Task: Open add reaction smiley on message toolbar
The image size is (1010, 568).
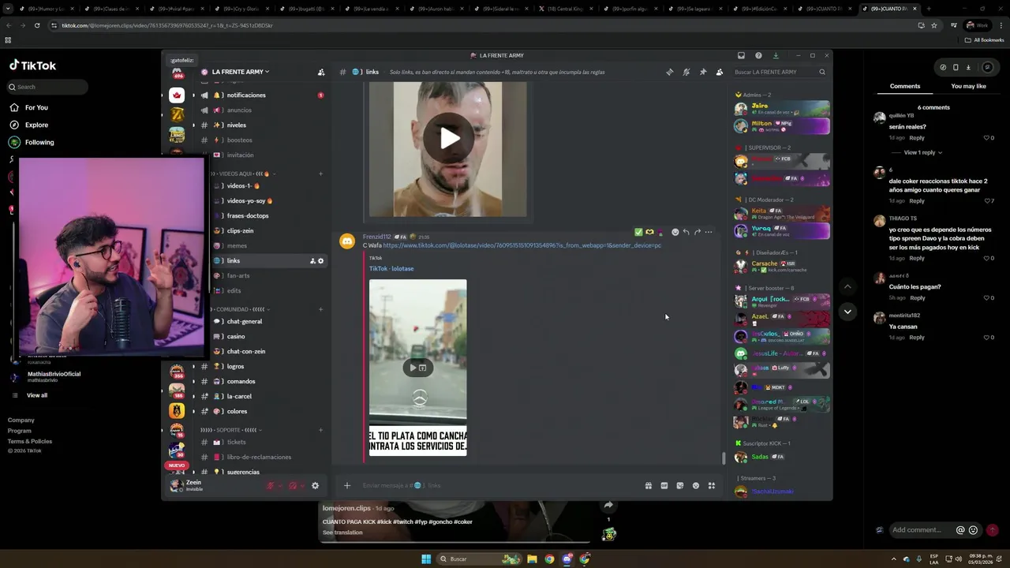Action: click(675, 232)
